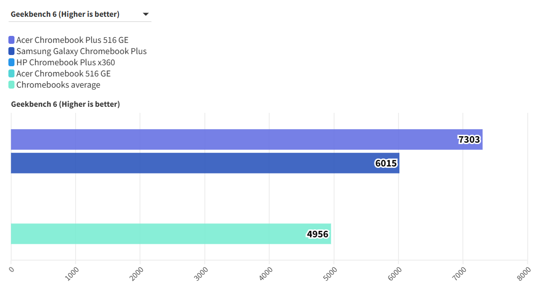Click the HP Chromebook Plus x360 legend swatch
Viewport: 538px width, 290px height.
(x=12, y=62)
